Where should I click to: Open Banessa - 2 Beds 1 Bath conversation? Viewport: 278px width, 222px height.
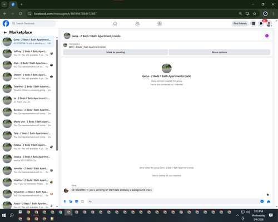28,112
